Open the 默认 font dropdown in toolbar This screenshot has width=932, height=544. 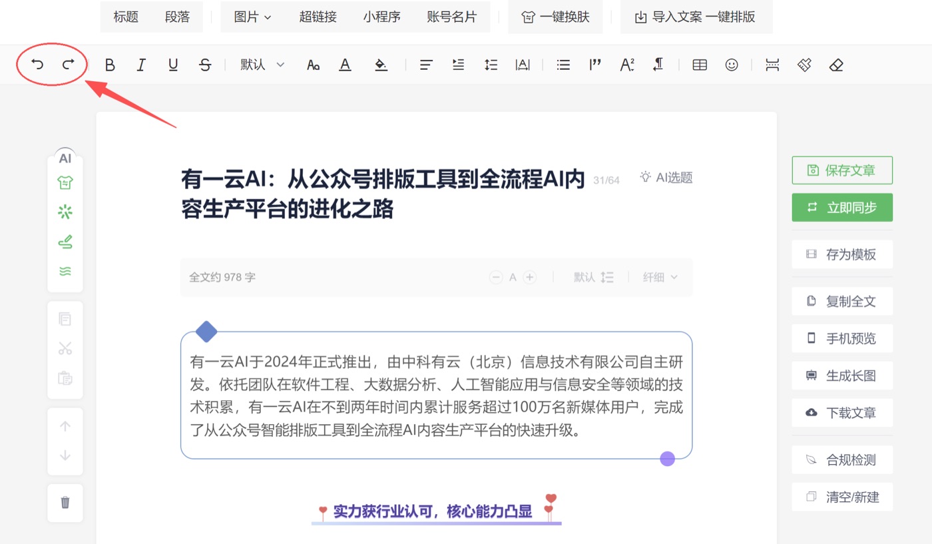262,65
